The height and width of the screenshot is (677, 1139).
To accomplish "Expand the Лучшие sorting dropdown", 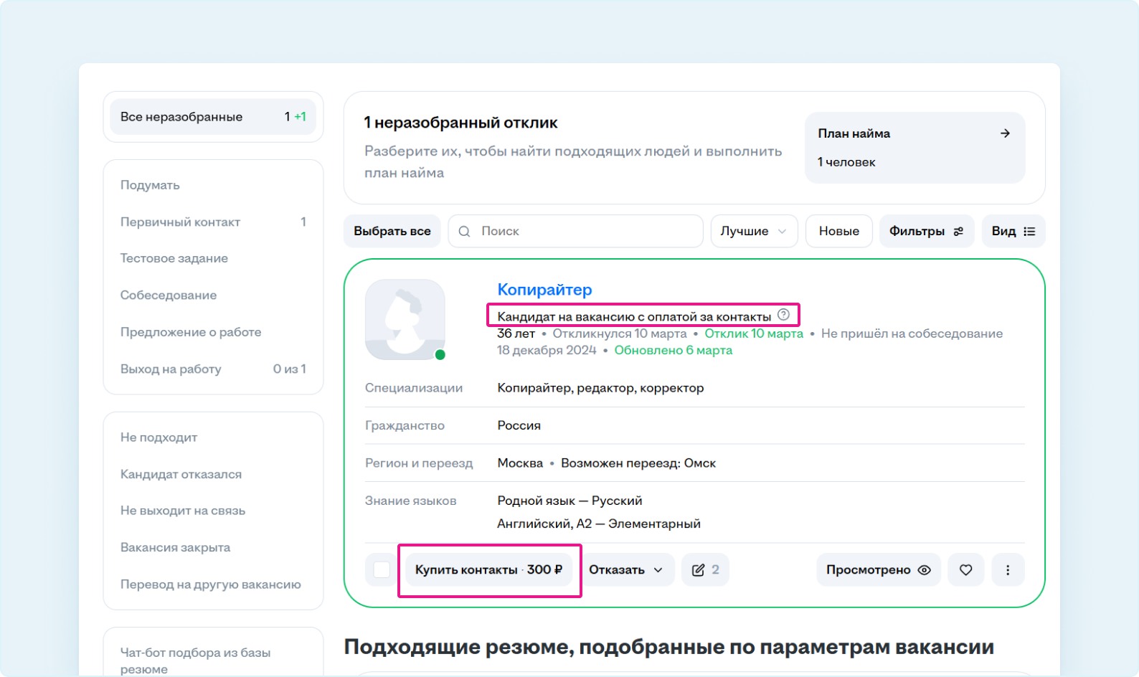I will coord(753,232).
